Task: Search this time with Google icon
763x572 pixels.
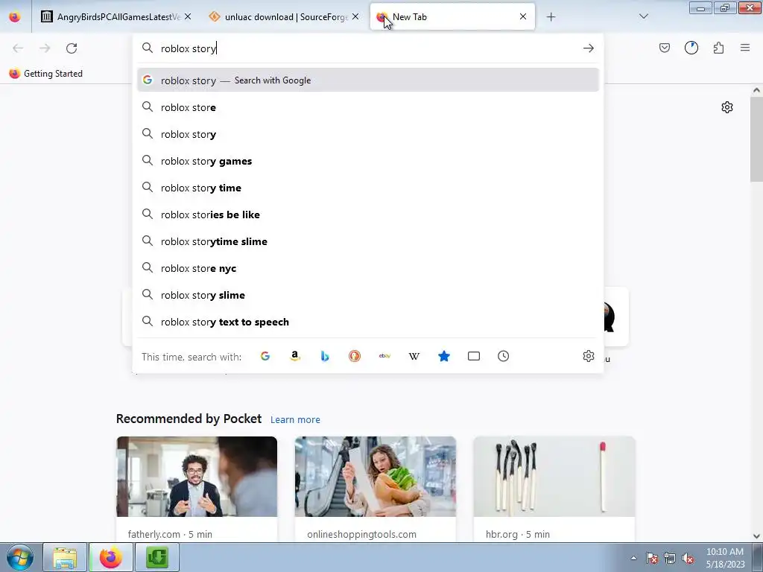Action: tap(265, 356)
